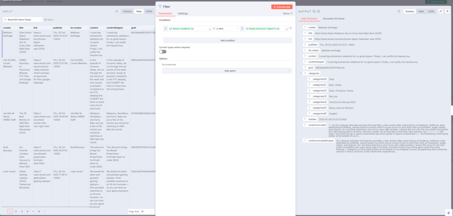Switch Output view to JSON

pyautogui.click(x=430, y=11)
